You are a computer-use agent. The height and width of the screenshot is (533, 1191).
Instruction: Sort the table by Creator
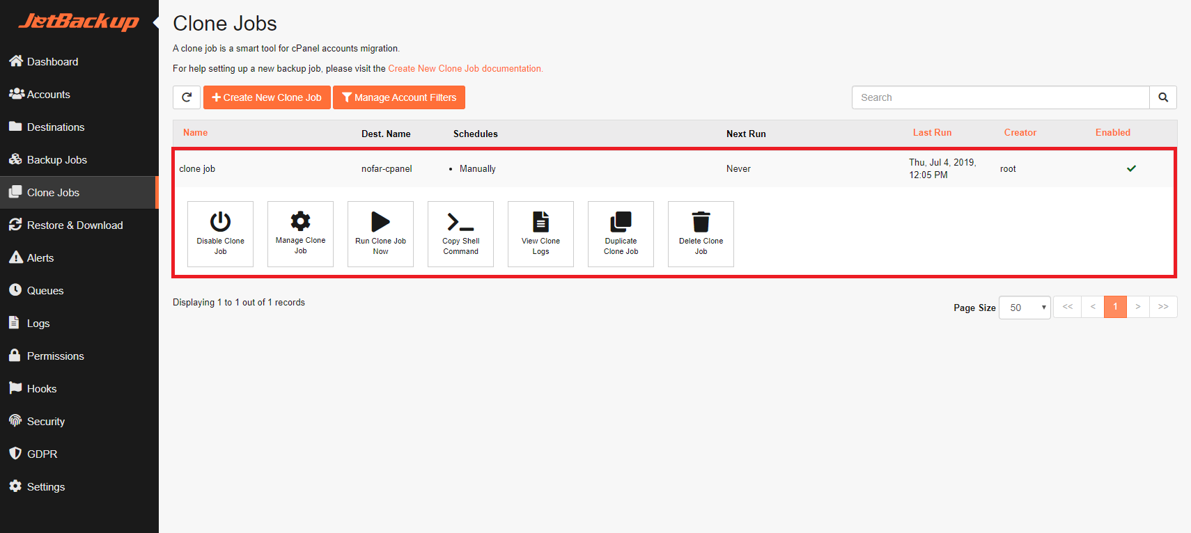click(1020, 132)
